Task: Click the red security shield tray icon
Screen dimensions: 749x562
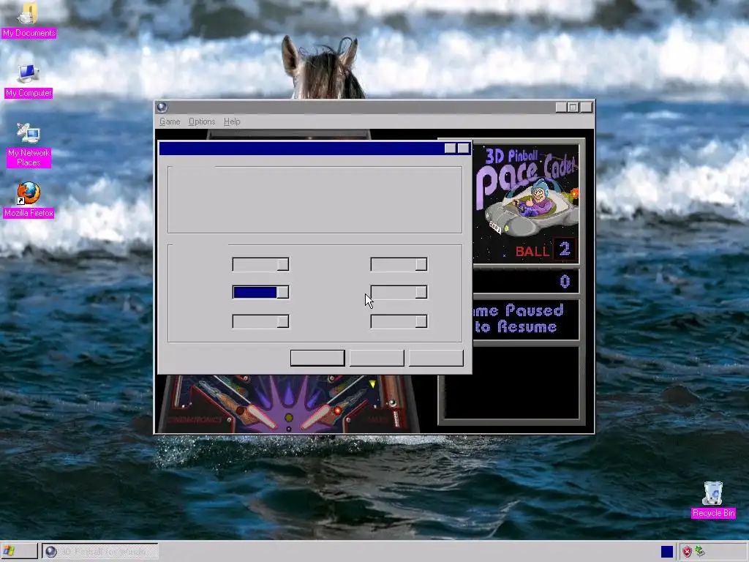Action: (687, 552)
